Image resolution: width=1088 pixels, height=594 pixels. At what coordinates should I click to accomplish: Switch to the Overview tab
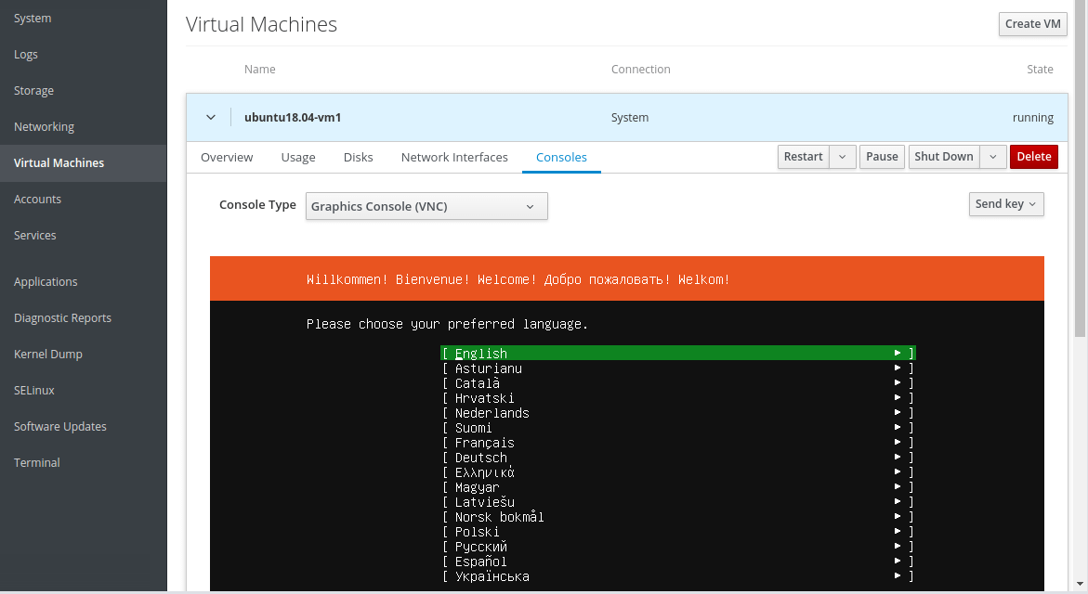[x=227, y=158]
